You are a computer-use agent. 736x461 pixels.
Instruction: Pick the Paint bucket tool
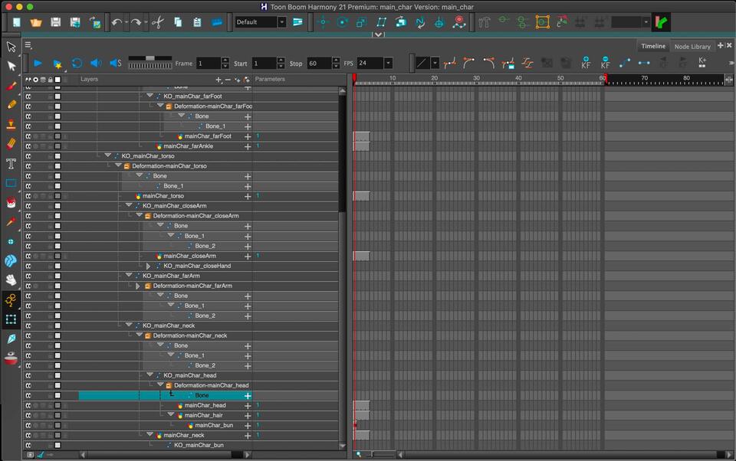[x=11, y=203]
